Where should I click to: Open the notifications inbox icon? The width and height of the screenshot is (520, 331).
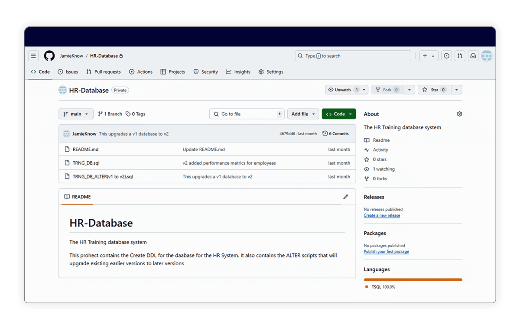click(473, 56)
